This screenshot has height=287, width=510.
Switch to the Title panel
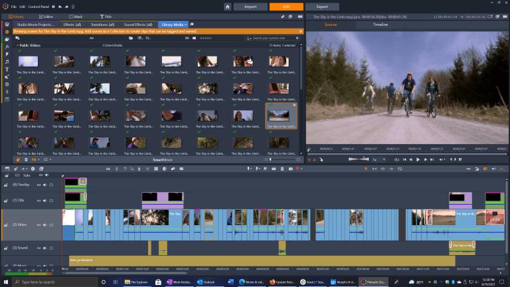(x=106, y=15)
